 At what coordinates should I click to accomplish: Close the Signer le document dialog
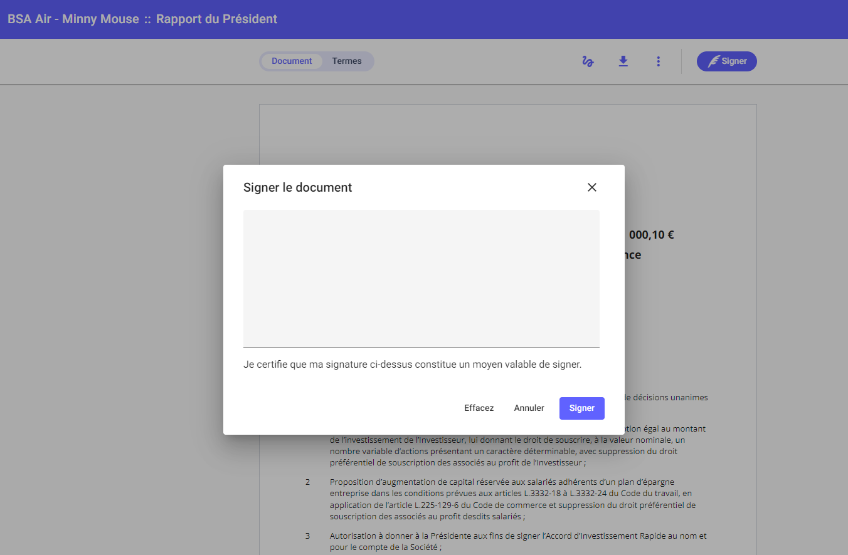(x=591, y=187)
